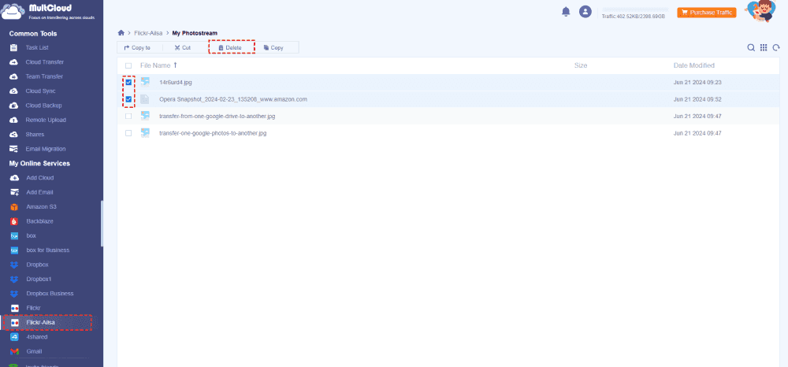Check transfer-one-google-photos-to-another.jpg checkbox
This screenshot has height=367, width=788.
[128, 133]
